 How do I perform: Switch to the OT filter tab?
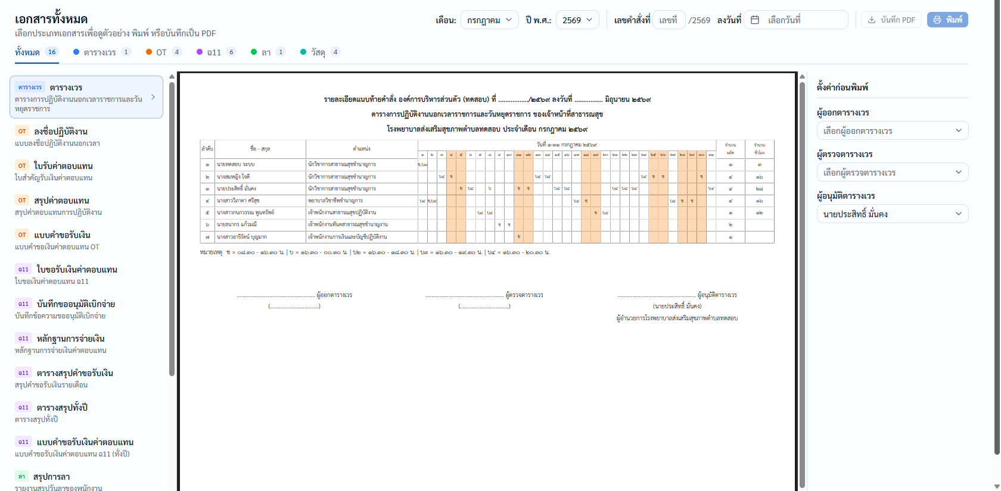pyautogui.click(x=164, y=52)
